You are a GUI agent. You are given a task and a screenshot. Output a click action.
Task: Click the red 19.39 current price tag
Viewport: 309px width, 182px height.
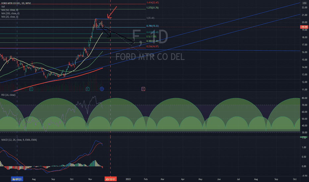click(x=304, y=27)
